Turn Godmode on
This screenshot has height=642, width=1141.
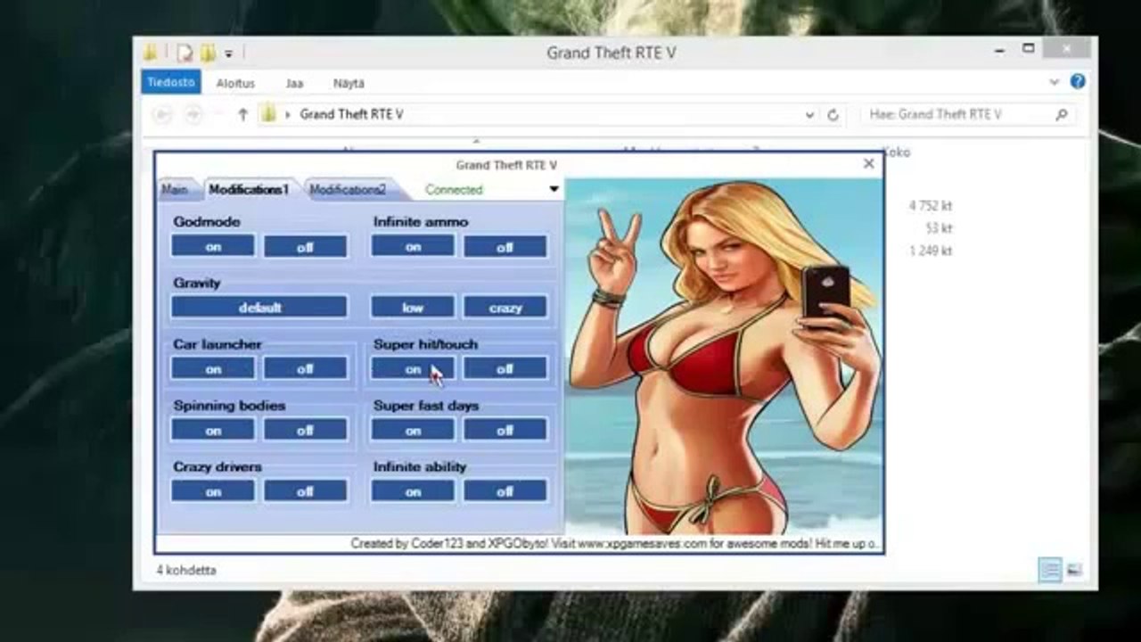click(213, 246)
